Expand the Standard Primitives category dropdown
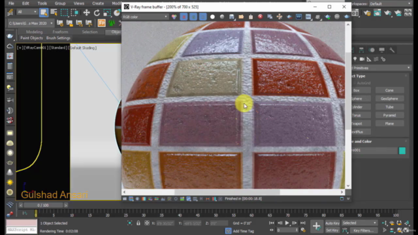This screenshot has height=235, width=418. [381, 68]
